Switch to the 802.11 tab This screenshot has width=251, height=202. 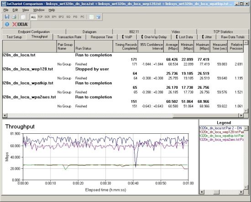(134, 31)
